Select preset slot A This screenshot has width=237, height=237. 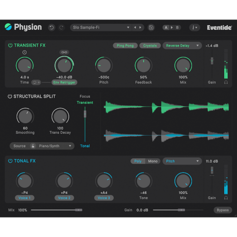166,27
